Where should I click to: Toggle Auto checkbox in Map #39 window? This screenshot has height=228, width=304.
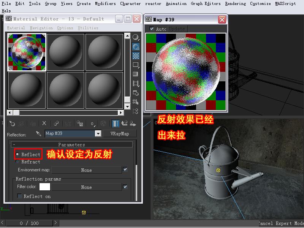[152, 29]
